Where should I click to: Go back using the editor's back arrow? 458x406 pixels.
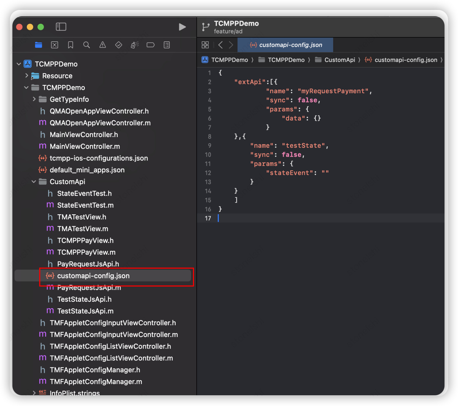pos(220,45)
